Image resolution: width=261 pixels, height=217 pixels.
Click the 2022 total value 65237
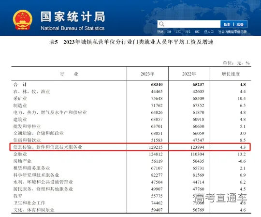point(198,85)
